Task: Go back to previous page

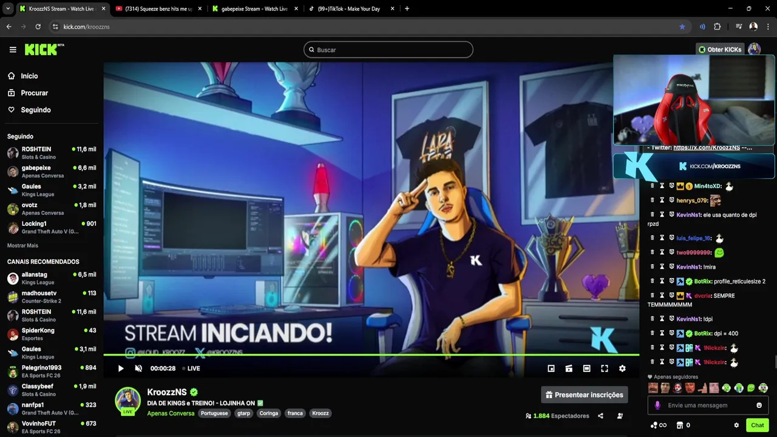Action: [8, 27]
